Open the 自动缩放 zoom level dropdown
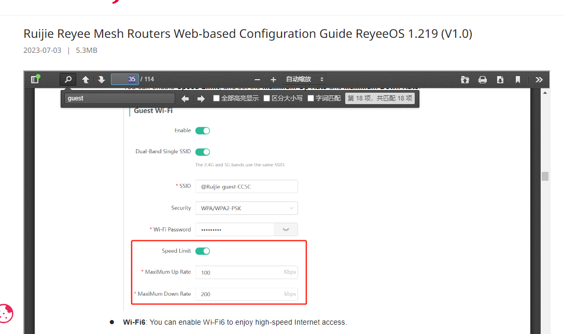 (304, 79)
